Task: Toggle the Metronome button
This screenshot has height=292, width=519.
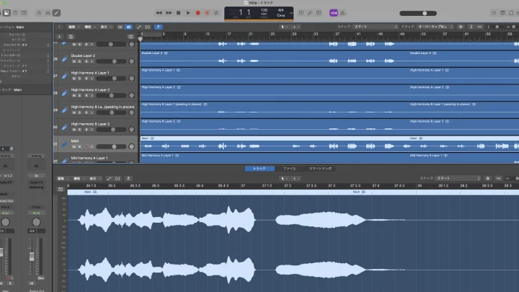Action: click(x=342, y=13)
